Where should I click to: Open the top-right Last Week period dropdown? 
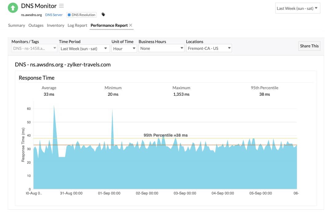[297, 8]
